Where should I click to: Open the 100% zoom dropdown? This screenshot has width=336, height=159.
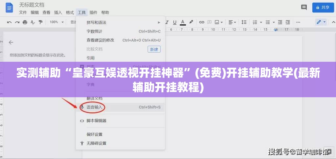coord(56,22)
